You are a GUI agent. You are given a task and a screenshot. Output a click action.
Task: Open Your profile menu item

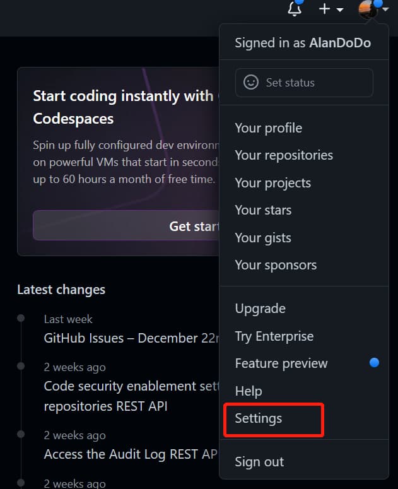click(268, 128)
